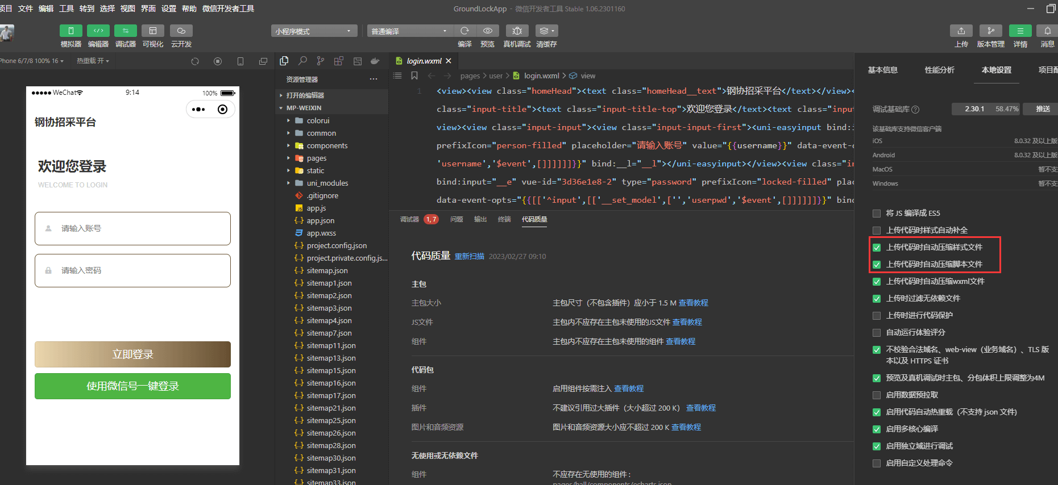Click the cloud development (云开发) icon
The image size is (1058, 485).
click(x=181, y=31)
